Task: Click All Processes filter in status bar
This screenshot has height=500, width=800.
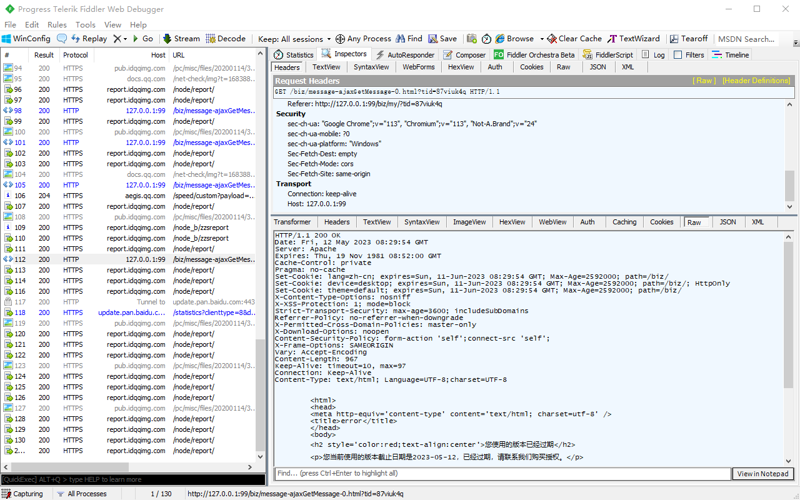Action: tap(81, 494)
